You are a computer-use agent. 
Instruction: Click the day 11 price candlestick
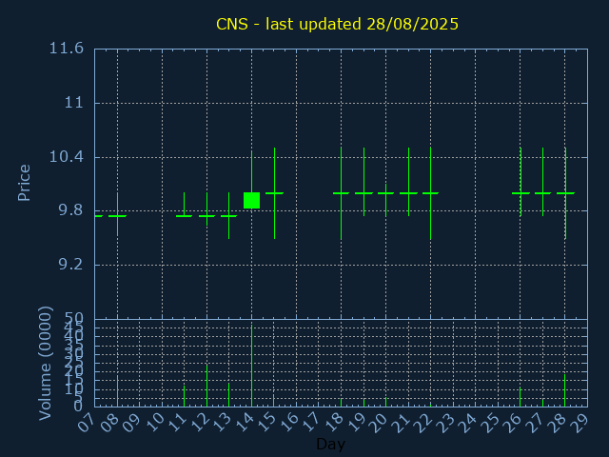pos(184,205)
